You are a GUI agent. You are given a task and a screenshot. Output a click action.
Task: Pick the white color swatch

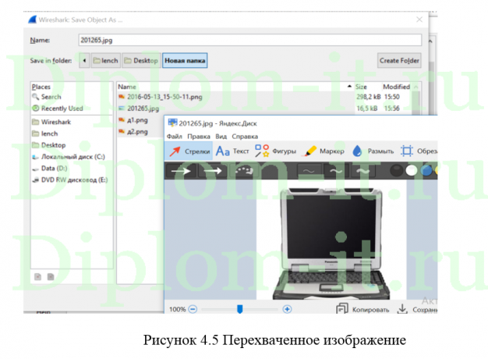coord(411,170)
